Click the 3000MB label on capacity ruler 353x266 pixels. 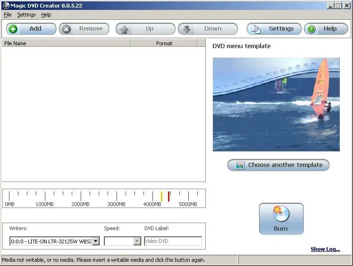tap(116, 204)
